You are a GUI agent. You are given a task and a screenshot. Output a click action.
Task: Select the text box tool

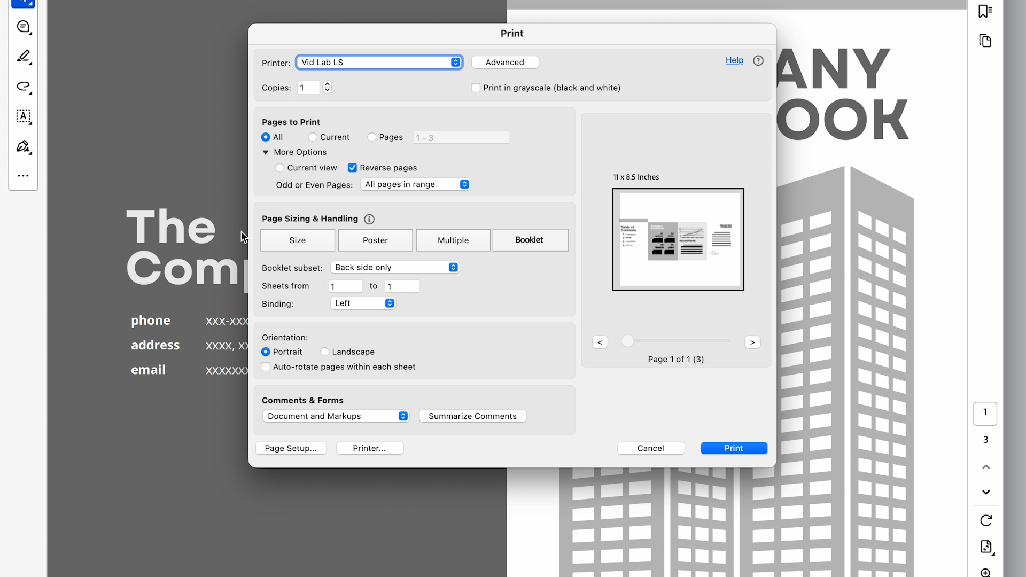[23, 116]
